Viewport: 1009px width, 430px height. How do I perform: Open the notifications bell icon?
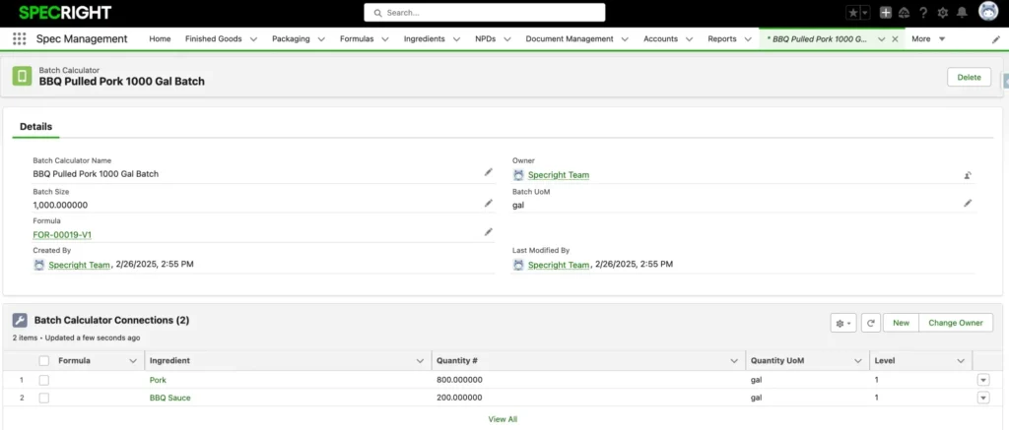coord(962,13)
